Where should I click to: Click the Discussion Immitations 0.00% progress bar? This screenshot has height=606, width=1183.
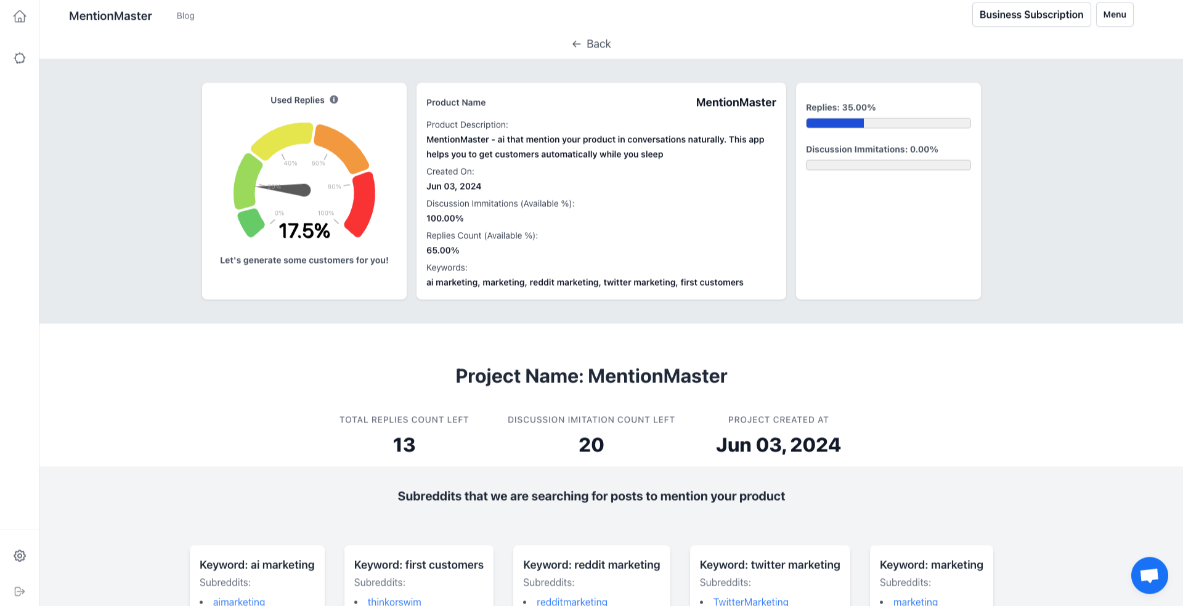(x=888, y=165)
